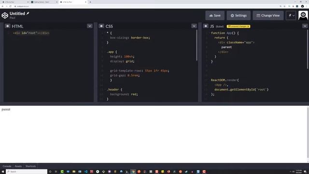Viewport: 309px width, 174px height.
Task: Click the div id root HTML line
Action: pos(31,33)
